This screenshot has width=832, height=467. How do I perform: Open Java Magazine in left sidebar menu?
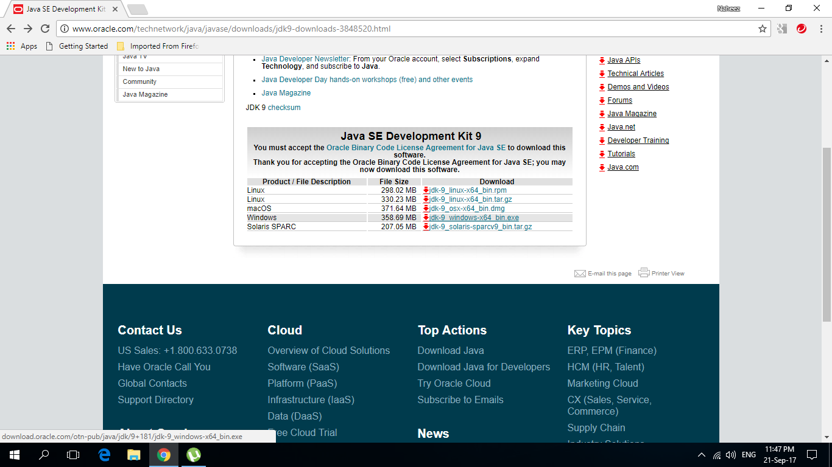145,94
